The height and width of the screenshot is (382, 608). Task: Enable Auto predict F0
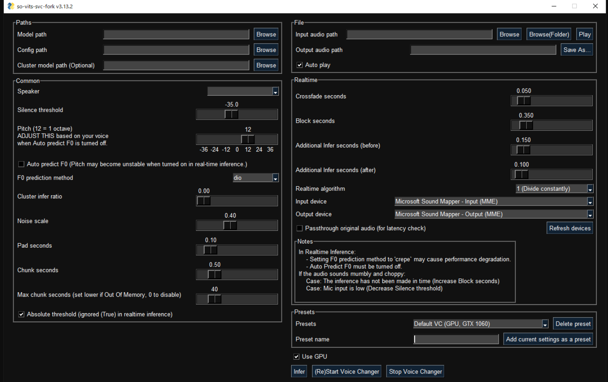(x=21, y=164)
